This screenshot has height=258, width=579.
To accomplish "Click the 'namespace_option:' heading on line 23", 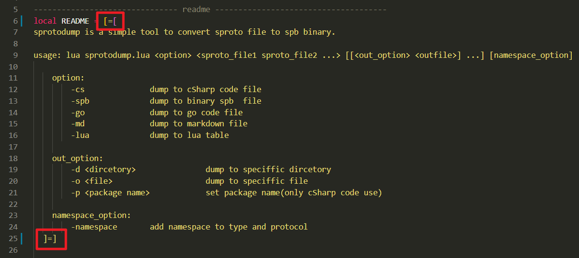I will click(91, 215).
